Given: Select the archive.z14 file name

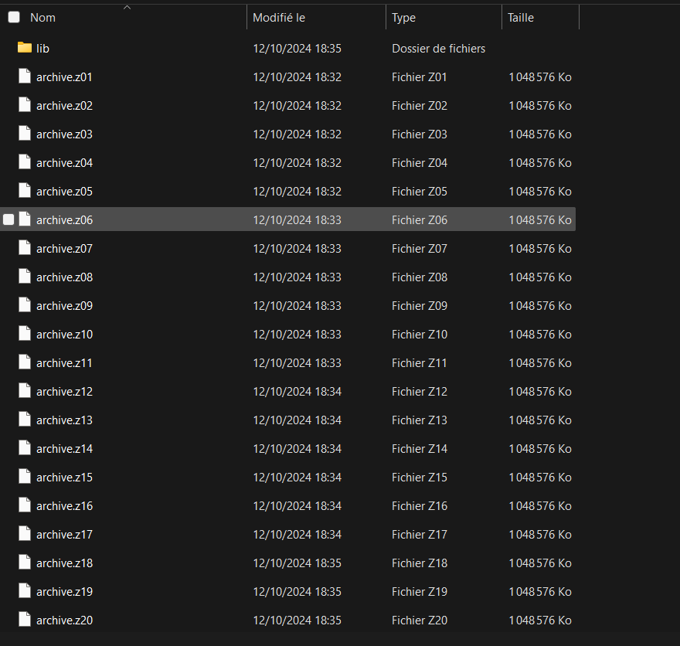Looking at the screenshot, I should [x=64, y=448].
